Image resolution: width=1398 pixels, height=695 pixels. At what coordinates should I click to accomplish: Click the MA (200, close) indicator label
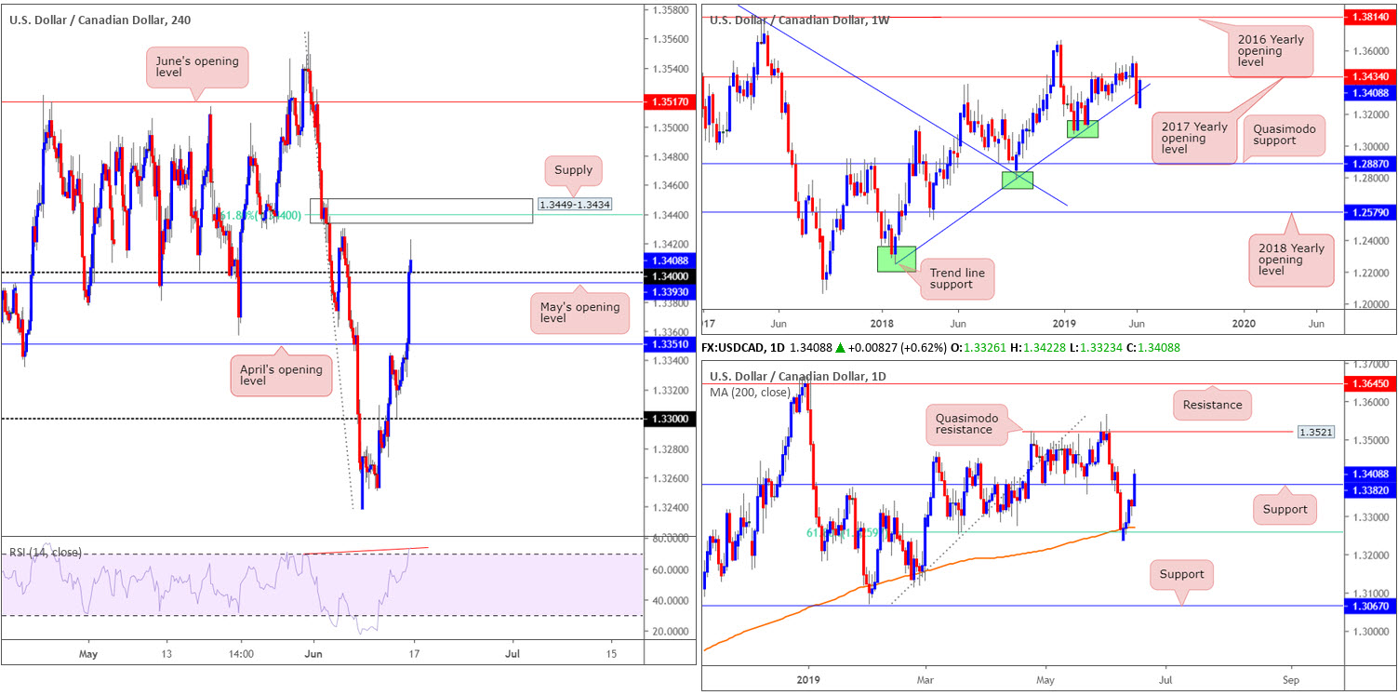click(x=751, y=392)
